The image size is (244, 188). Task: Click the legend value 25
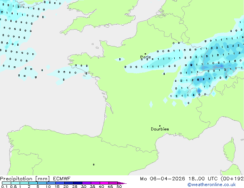point(75,186)
